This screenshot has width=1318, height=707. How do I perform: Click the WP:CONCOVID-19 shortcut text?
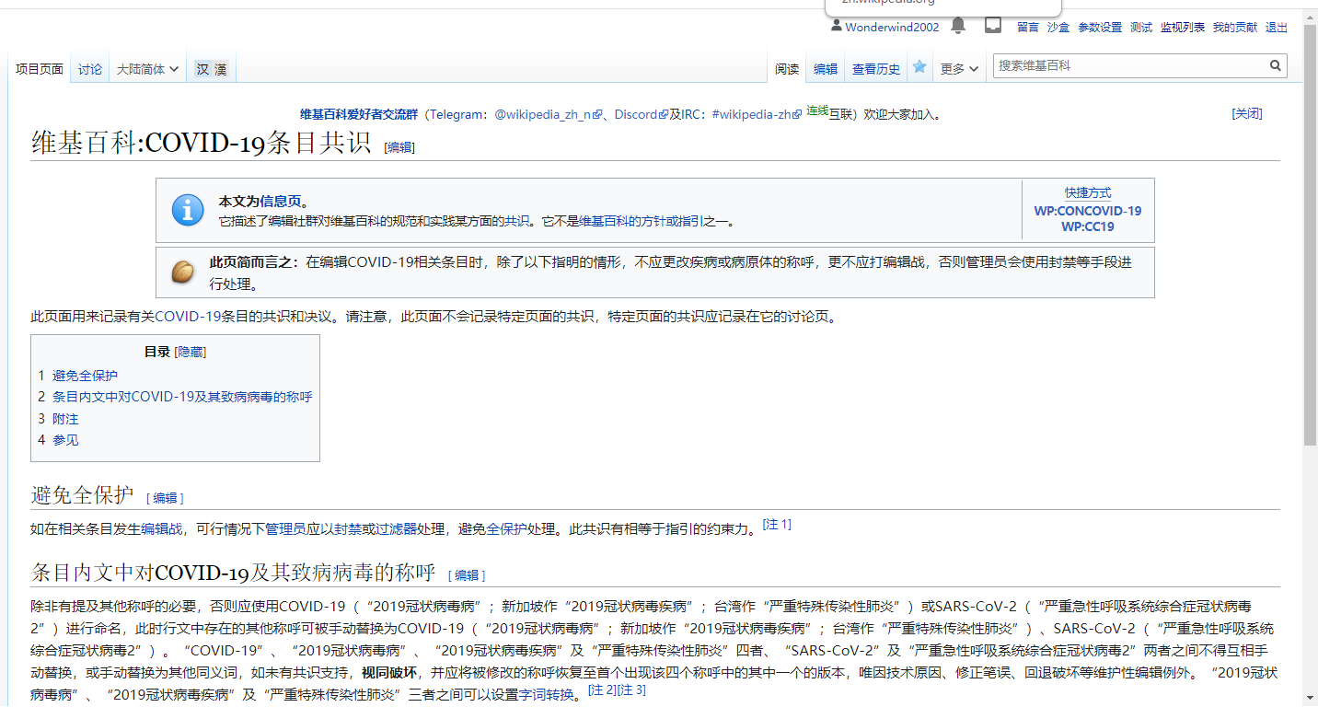1088,211
